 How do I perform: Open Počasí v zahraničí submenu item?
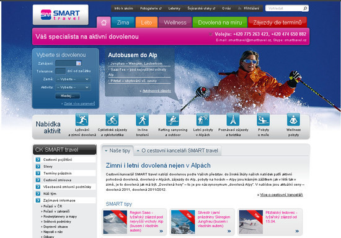pyautogui.click(x=56, y=211)
